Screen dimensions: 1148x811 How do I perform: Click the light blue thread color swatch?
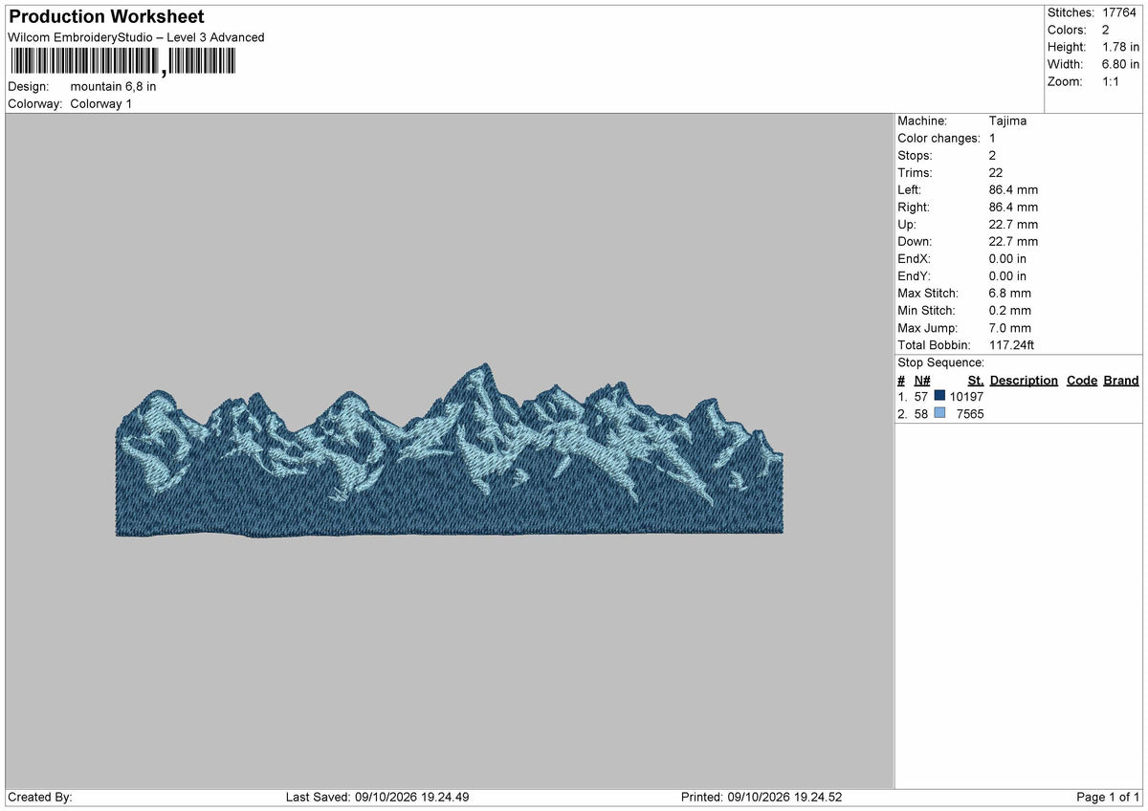pos(939,413)
